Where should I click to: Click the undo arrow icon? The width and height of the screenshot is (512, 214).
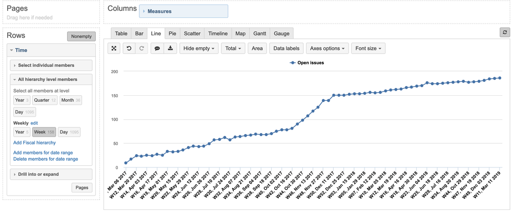pyautogui.click(x=130, y=49)
